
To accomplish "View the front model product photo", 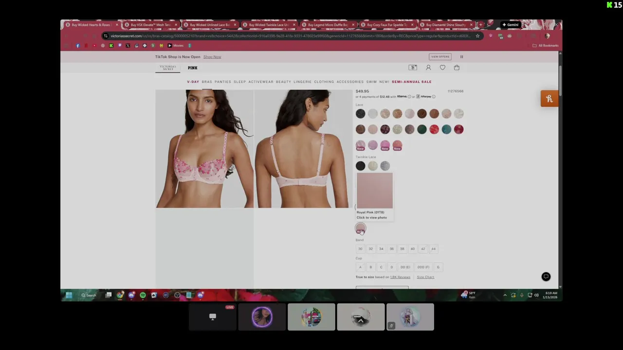I will click(x=204, y=149).
